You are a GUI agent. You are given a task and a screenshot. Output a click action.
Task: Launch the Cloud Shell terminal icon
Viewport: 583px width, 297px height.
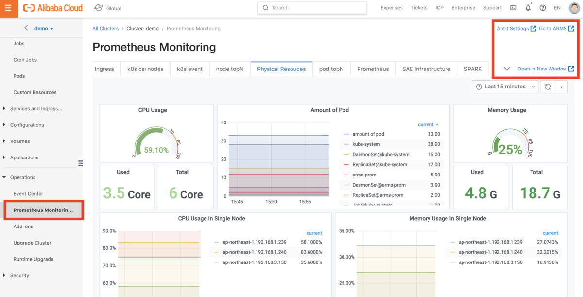tap(514, 8)
